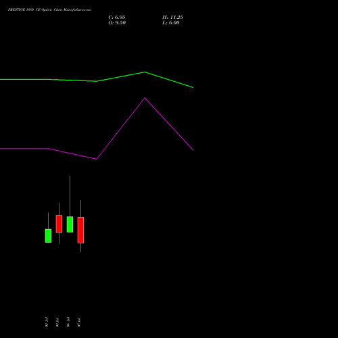Click the green indicator line
Viewport: 338px width, 338px height.
(x=97, y=81)
